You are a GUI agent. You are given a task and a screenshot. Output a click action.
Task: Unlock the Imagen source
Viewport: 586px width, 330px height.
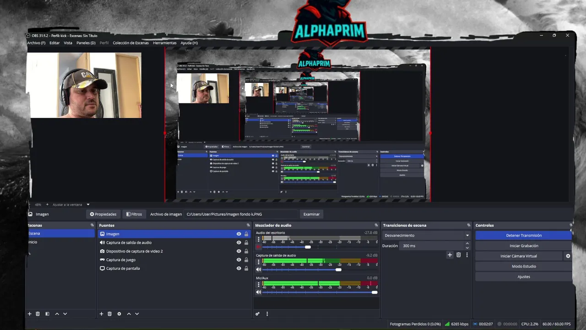pyautogui.click(x=246, y=234)
